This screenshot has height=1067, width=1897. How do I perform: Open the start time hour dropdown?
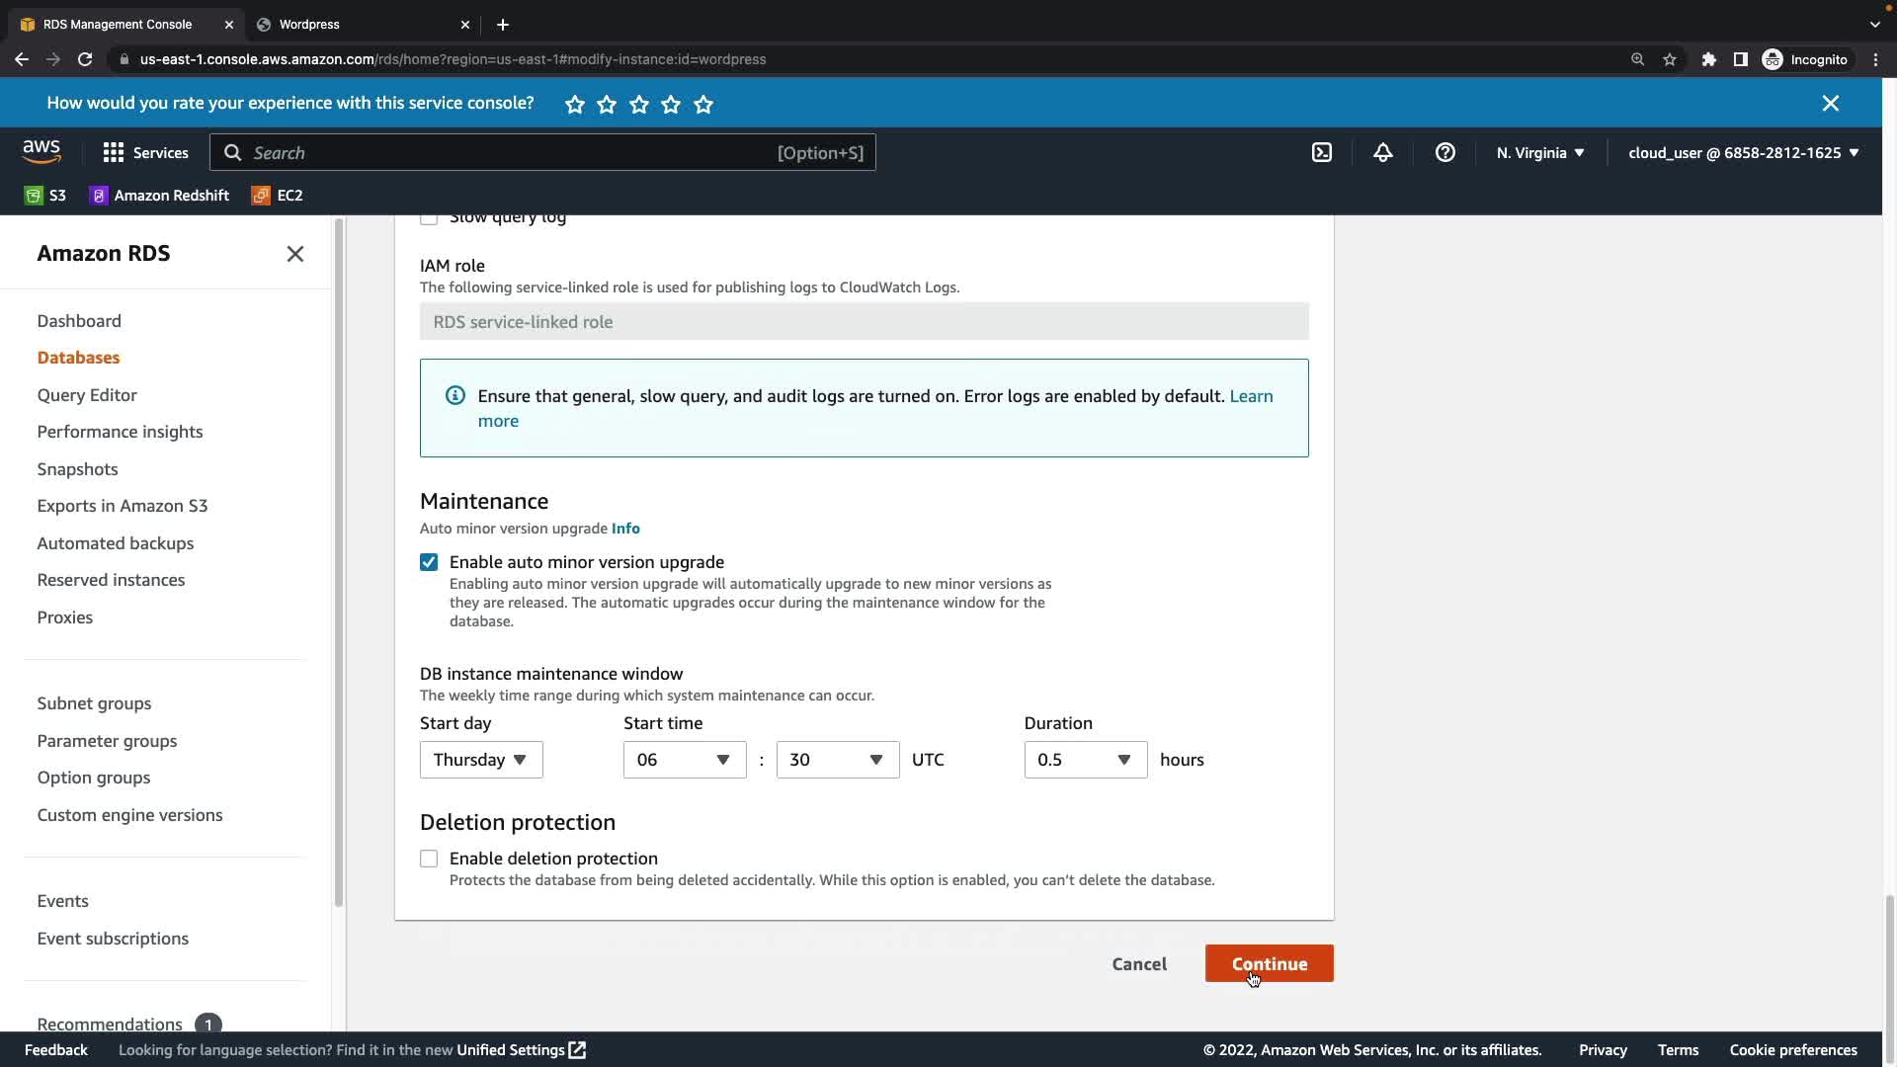click(x=684, y=760)
